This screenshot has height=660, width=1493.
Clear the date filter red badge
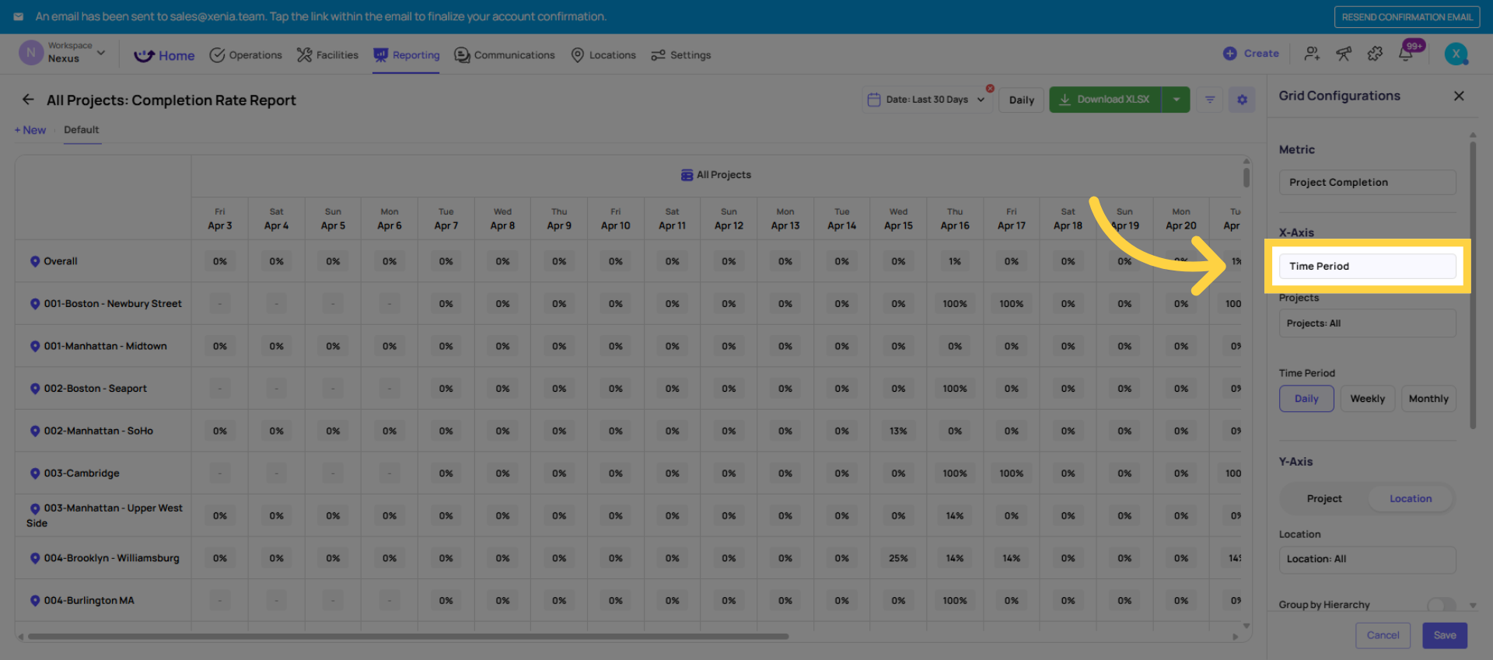tap(990, 89)
